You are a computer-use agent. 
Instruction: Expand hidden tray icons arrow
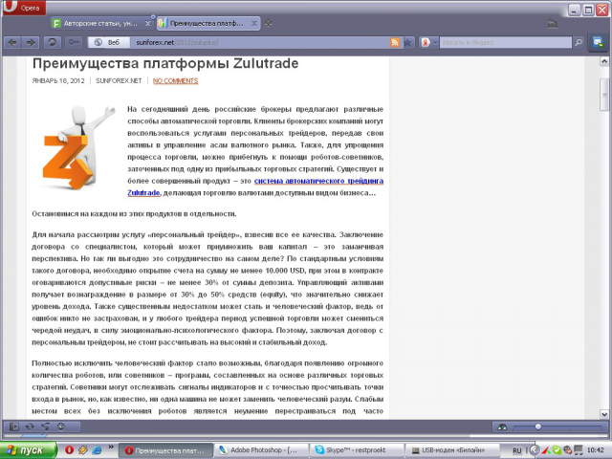pyautogui.click(x=535, y=450)
